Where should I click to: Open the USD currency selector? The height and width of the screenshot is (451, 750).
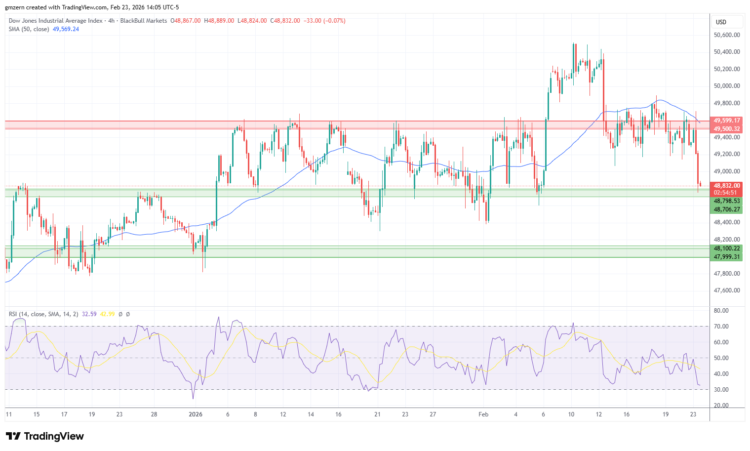(x=728, y=22)
